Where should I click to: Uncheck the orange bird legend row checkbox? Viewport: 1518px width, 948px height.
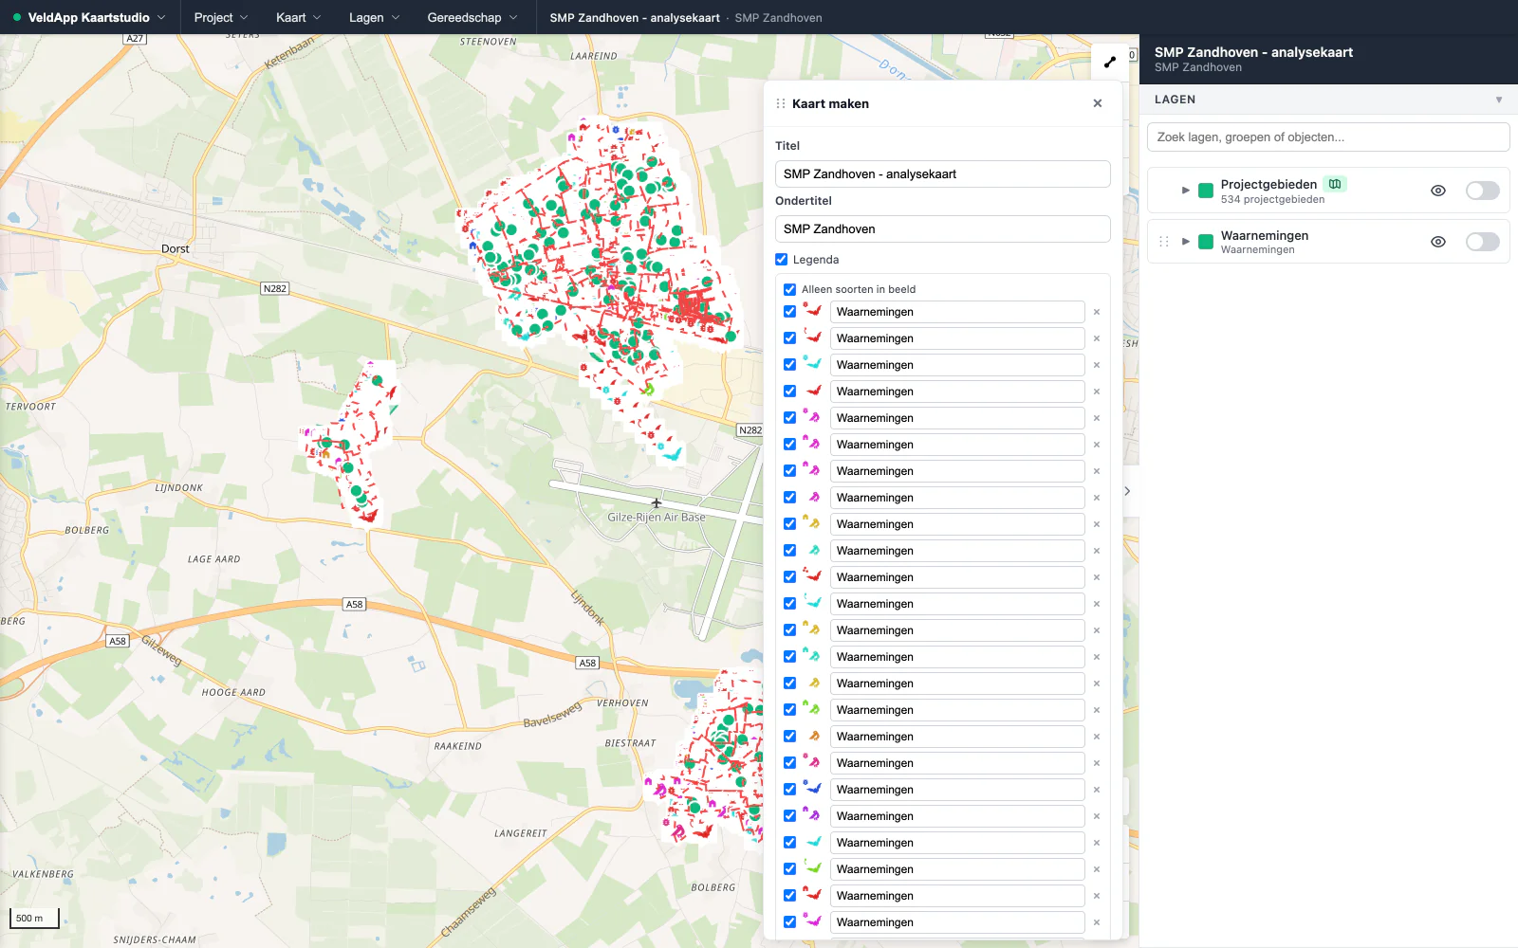tap(789, 737)
